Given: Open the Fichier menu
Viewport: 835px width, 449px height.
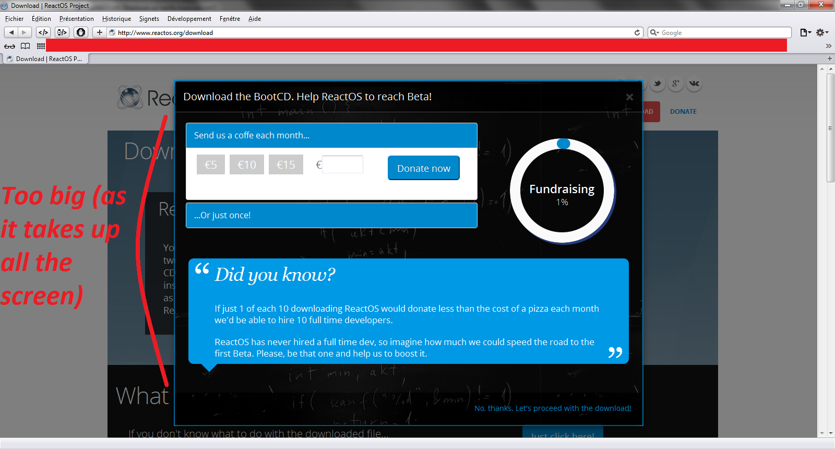Looking at the screenshot, I should (15, 19).
